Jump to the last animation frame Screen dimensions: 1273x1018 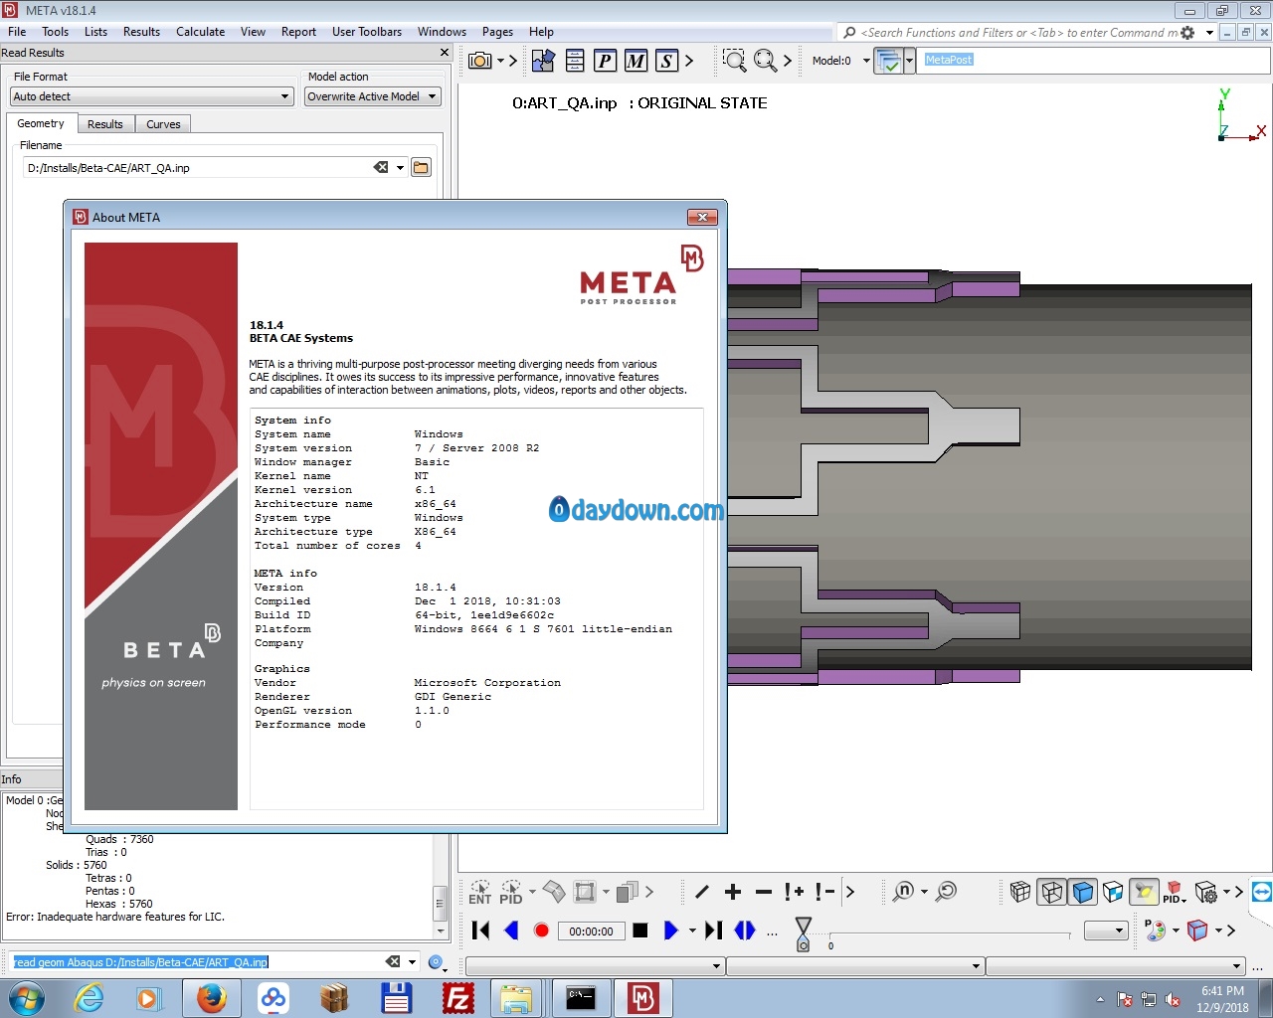pyautogui.click(x=713, y=931)
